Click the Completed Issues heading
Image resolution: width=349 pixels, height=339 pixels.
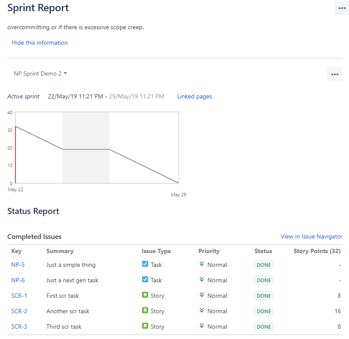(x=34, y=237)
